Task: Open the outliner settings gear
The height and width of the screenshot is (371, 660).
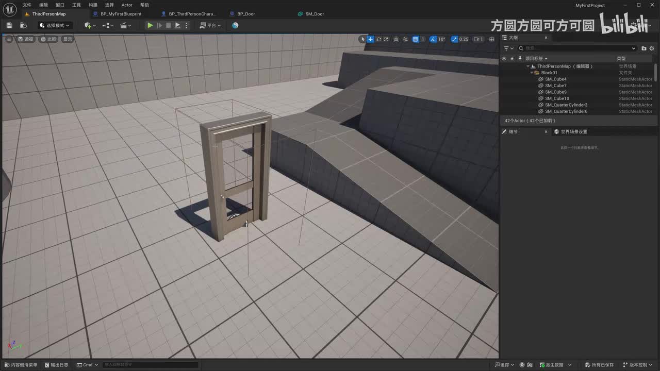Action: (x=652, y=48)
